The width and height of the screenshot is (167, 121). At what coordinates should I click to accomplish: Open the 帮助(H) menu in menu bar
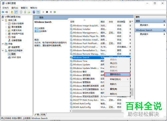coord(34,8)
